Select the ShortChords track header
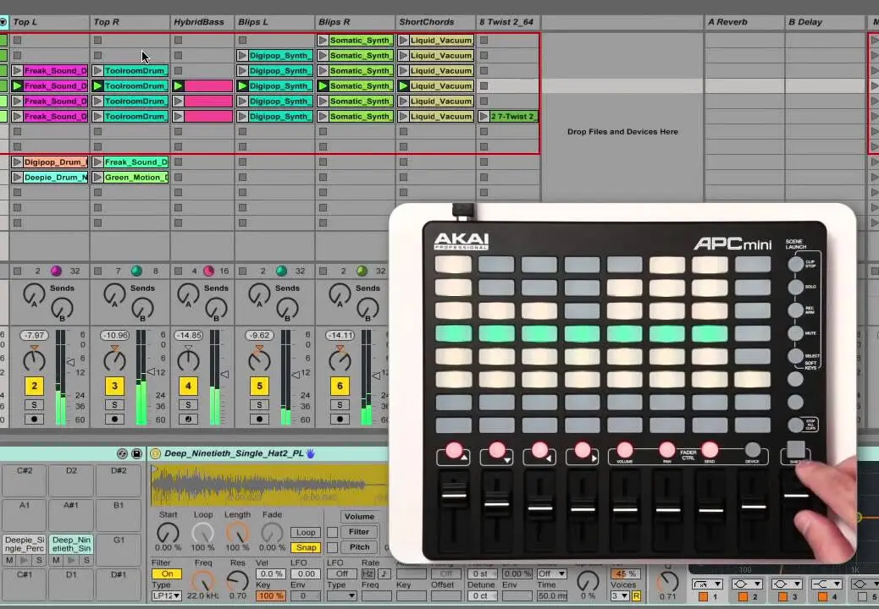The image size is (879, 609). (435, 22)
